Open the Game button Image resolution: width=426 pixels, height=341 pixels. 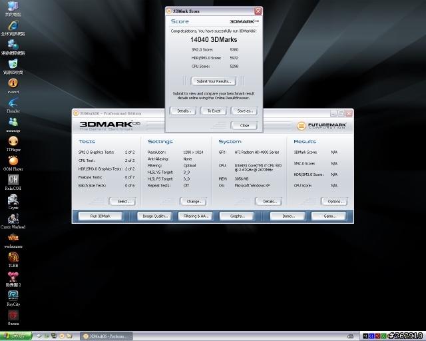[329, 216]
